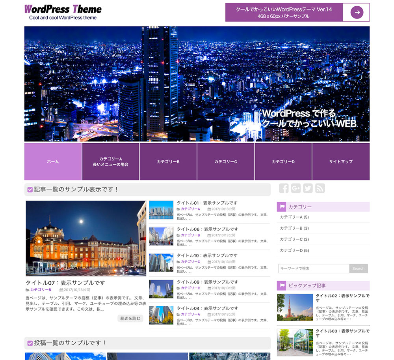The image size is (394, 360).
Task: Click the カテゴリーC tag under タイトル09
Action: coord(190,288)
